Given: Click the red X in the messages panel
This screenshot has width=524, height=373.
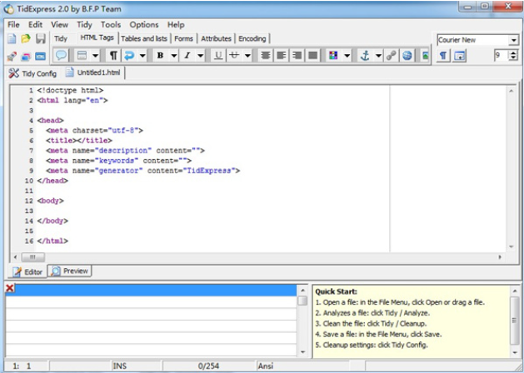Looking at the screenshot, I should coord(10,288).
